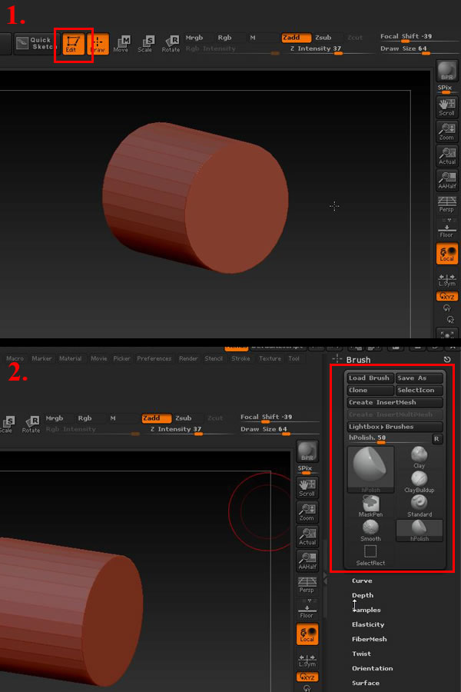Select the ClayBuildup brush thumbnail
This screenshot has height=692, width=461.
point(419,482)
